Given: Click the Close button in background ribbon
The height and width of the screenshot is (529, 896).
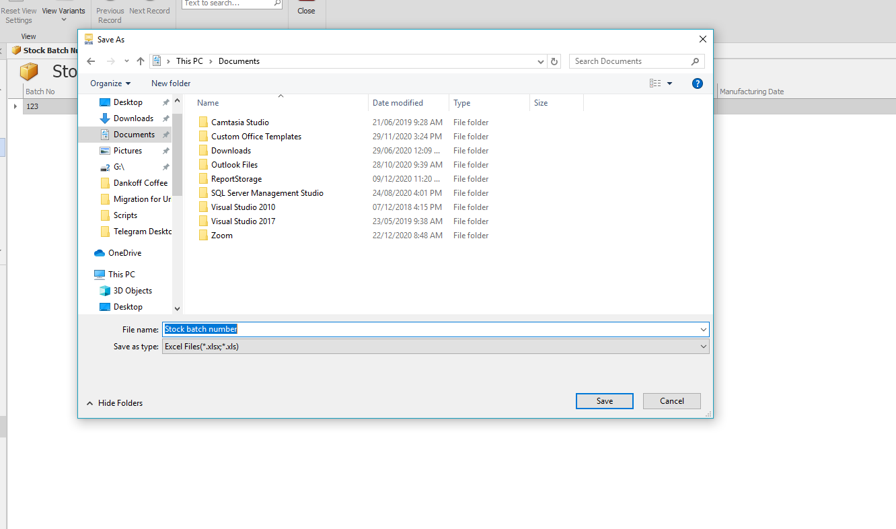Looking at the screenshot, I should click(x=306, y=11).
